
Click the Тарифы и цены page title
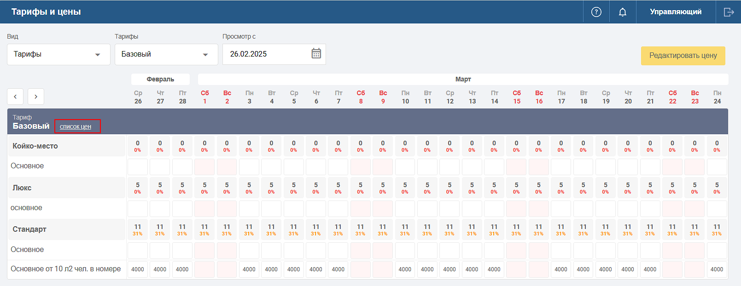click(46, 12)
